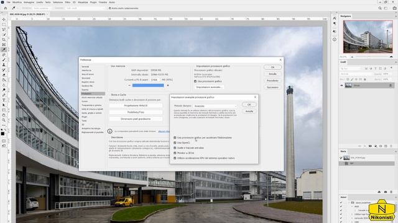Click the memory amount input field
398x223 pixels.
pyautogui.click(x=155, y=80)
